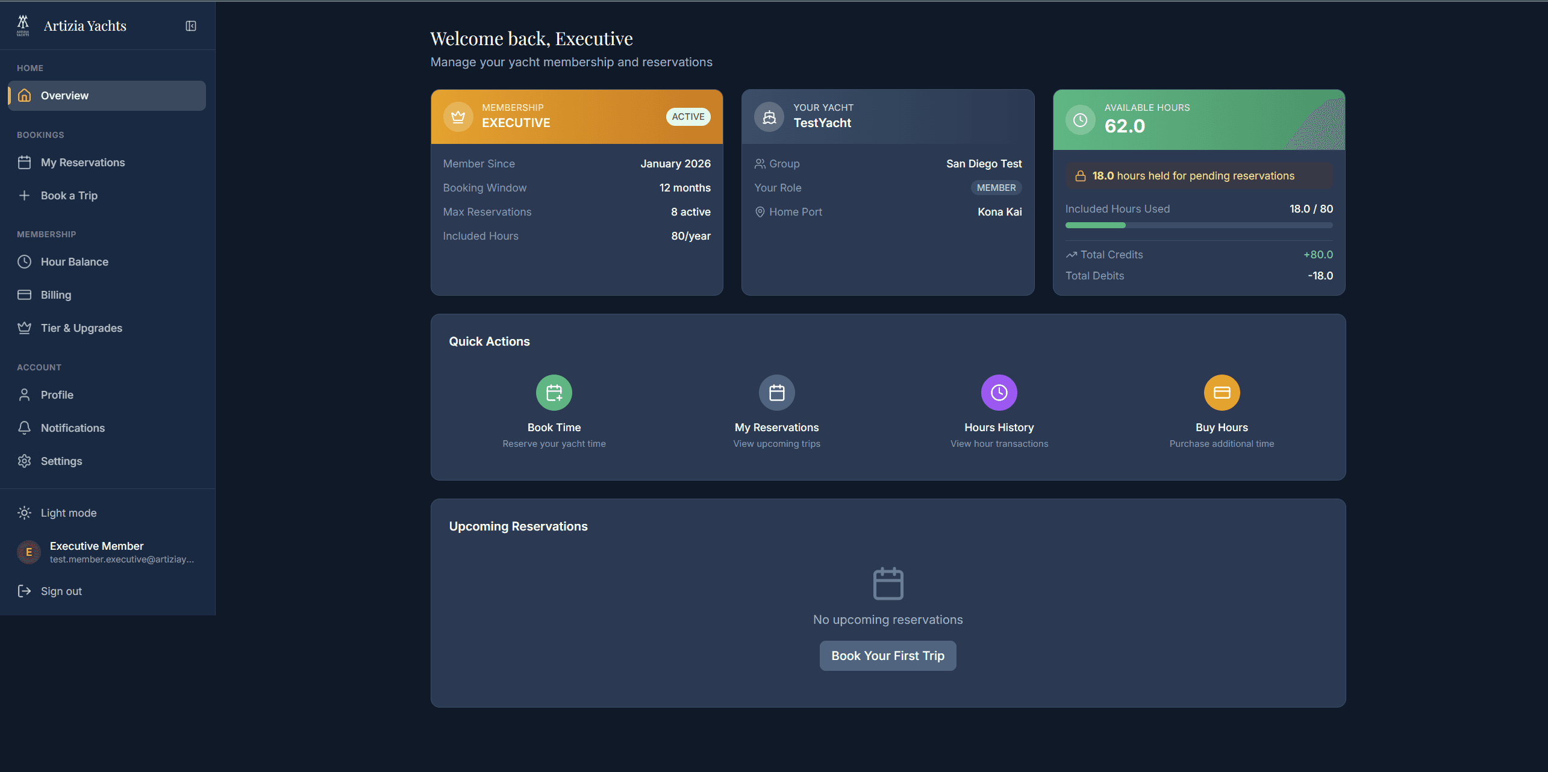1548x772 pixels.
Task: Click the Artizia Yachts crown logo
Action: coord(23,25)
